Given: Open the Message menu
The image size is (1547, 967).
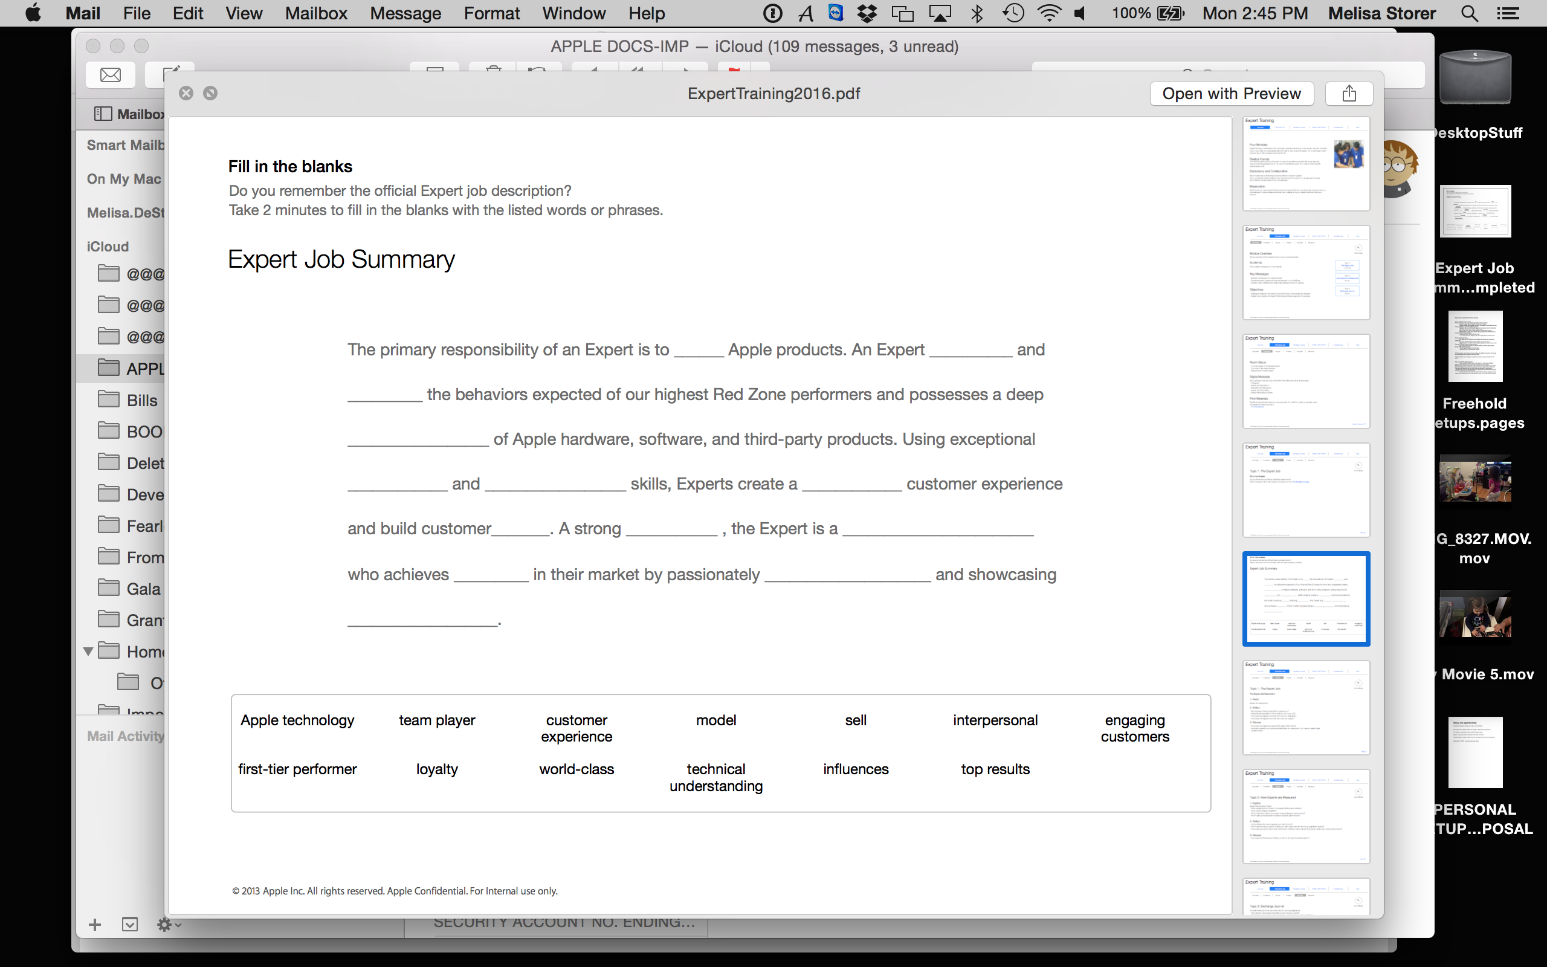Looking at the screenshot, I should click(x=405, y=13).
